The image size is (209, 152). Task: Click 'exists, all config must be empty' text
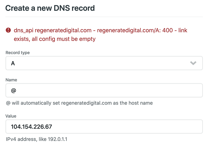55,39
